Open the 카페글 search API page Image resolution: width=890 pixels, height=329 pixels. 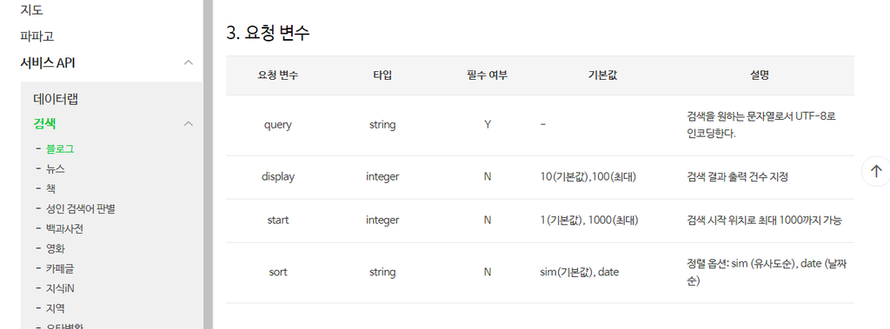tap(60, 268)
